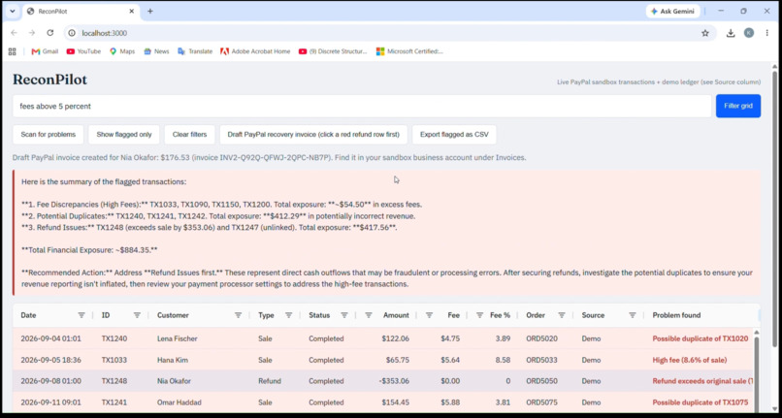Image resolution: width=782 pixels, height=418 pixels.
Task: Click the ReconPilot heading
Action: tap(49, 80)
